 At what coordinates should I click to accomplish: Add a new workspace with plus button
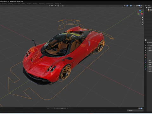60,4
